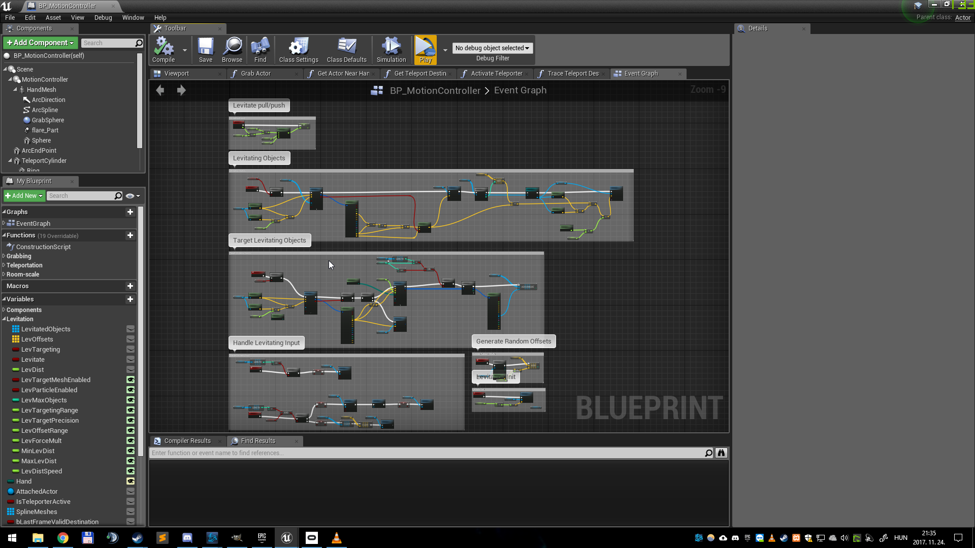Start Simulation from the toolbar
This screenshot has height=548, width=975.
click(x=391, y=49)
